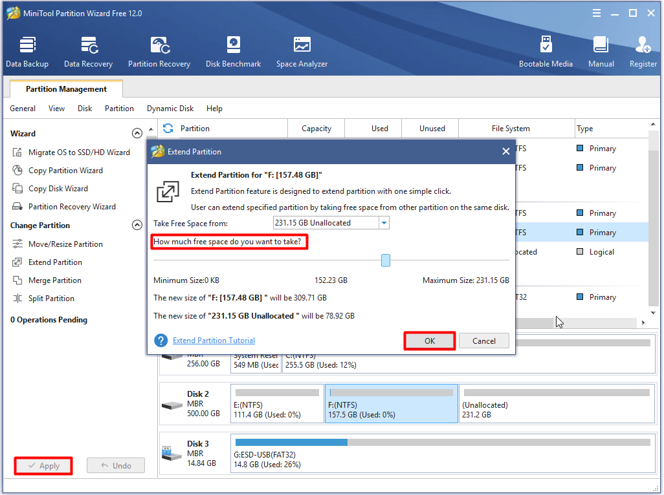The height and width of the screenshot is (495, 664).
Task: Click the Split Partition icon
Action: 17,299
